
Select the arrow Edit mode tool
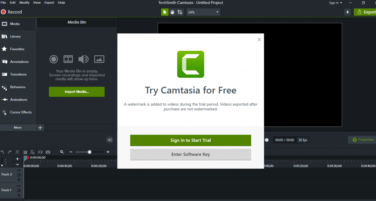[x=164, y=12]
